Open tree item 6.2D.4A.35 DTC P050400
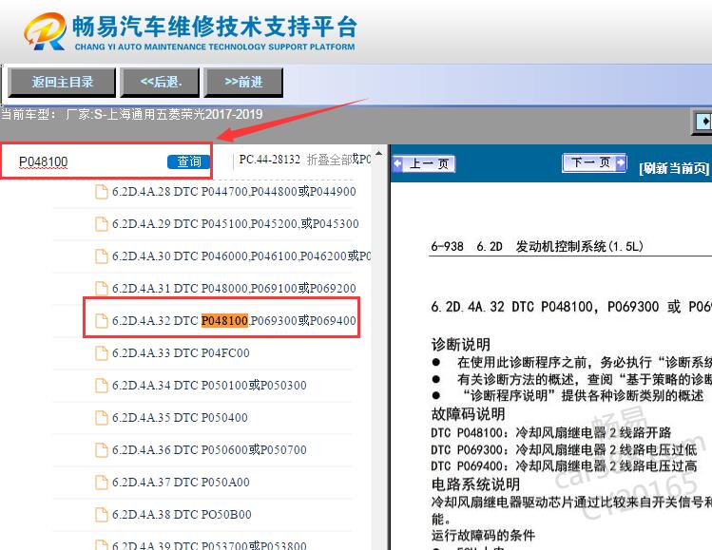 tap(180, 417)
